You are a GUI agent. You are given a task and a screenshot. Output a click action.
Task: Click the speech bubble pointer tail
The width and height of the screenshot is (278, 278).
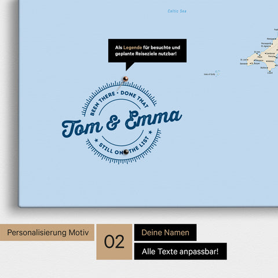129,66
